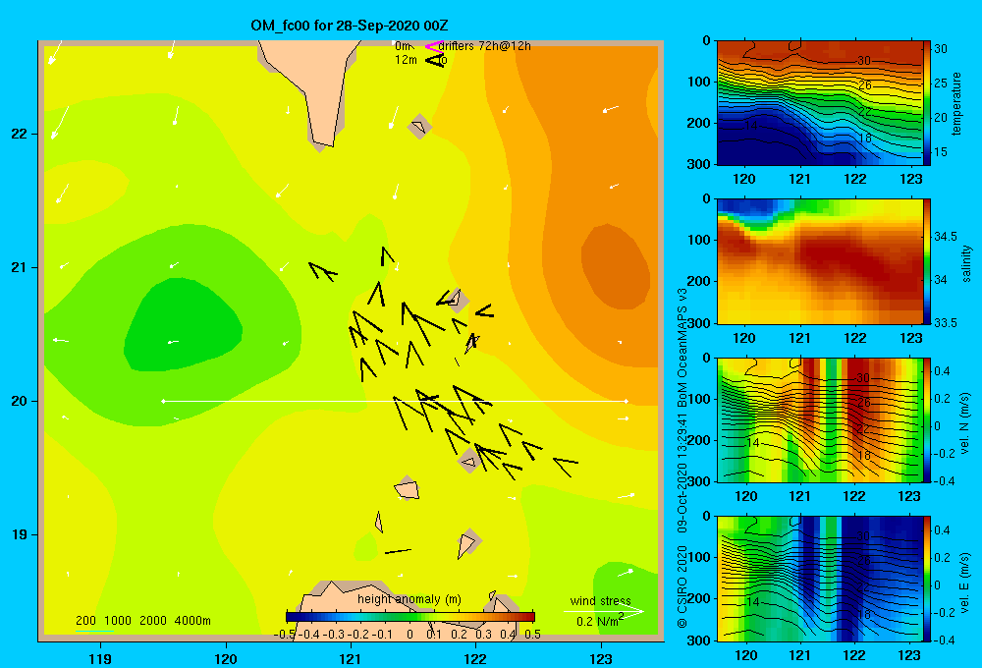Open the temperature section panel
Viewport: 982px width, 668px height.
(819, 103)
